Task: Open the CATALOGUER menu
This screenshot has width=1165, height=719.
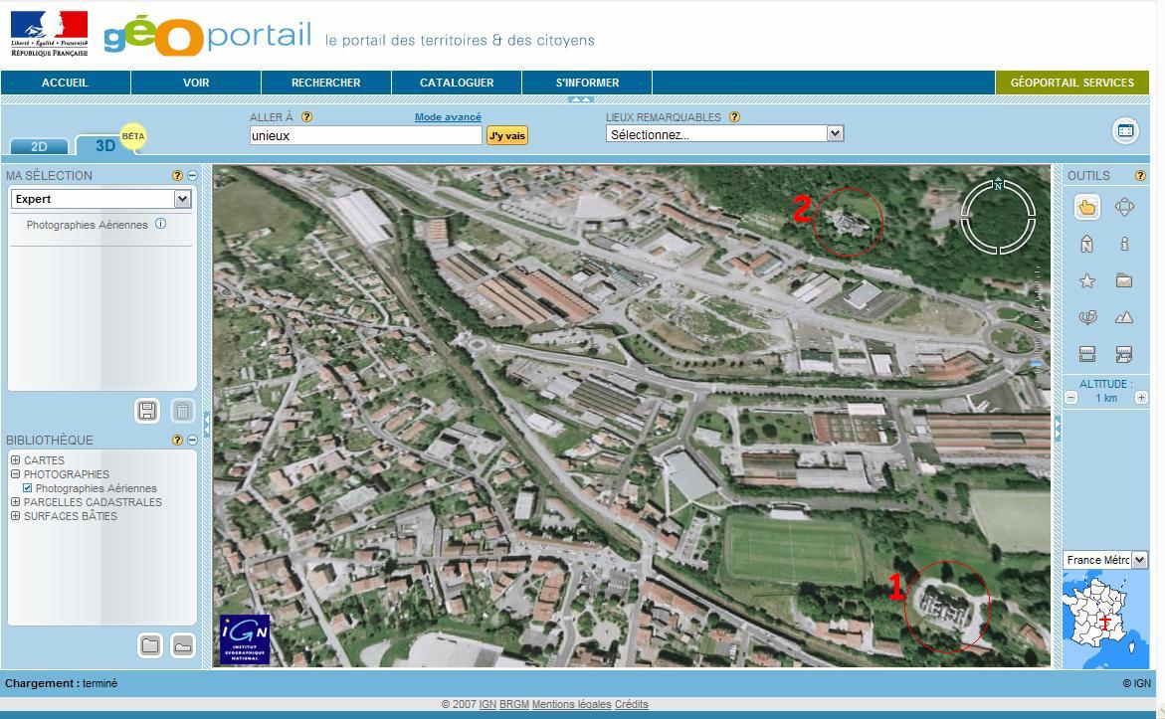Action: click(x=457, y=83)
